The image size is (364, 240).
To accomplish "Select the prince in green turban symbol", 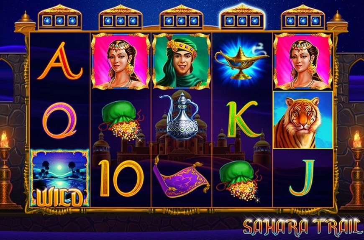I will 181,61.
